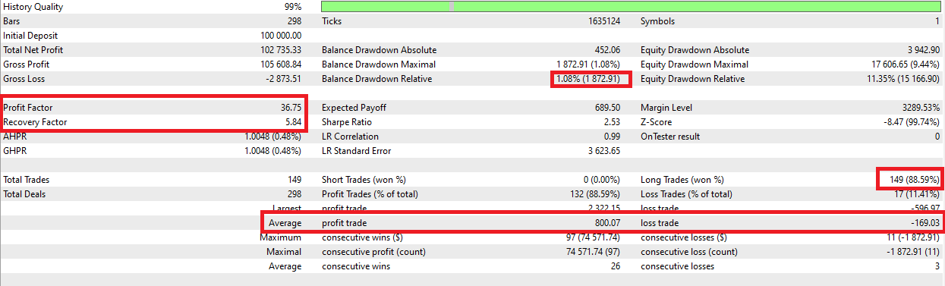Click the Initial Deposit value 100 000.00
The height and width of the screenshot is (286, 945).
[x=280, y=36]
